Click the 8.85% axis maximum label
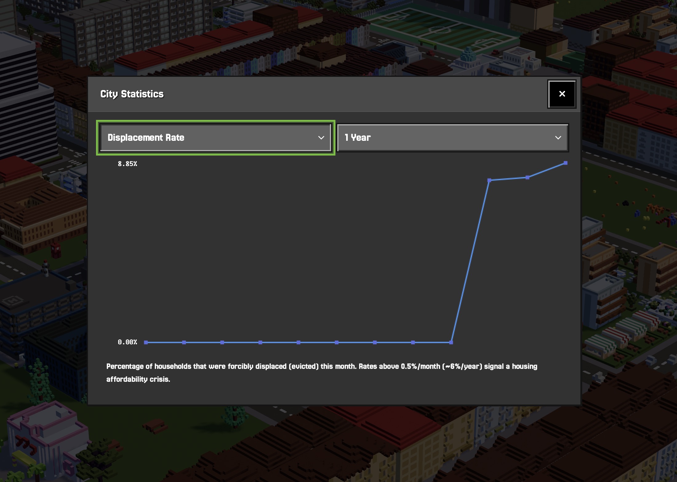 (127, 164)
